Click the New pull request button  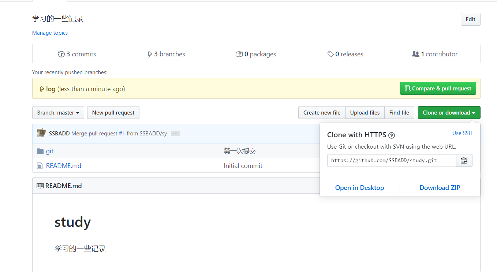[113, 113]
